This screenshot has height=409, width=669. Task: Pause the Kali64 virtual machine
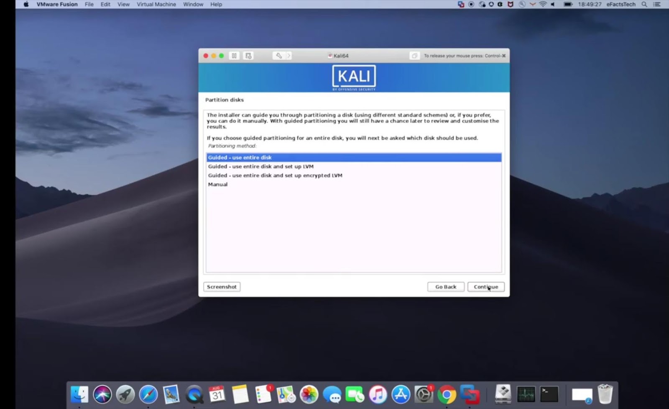(234, 56)
